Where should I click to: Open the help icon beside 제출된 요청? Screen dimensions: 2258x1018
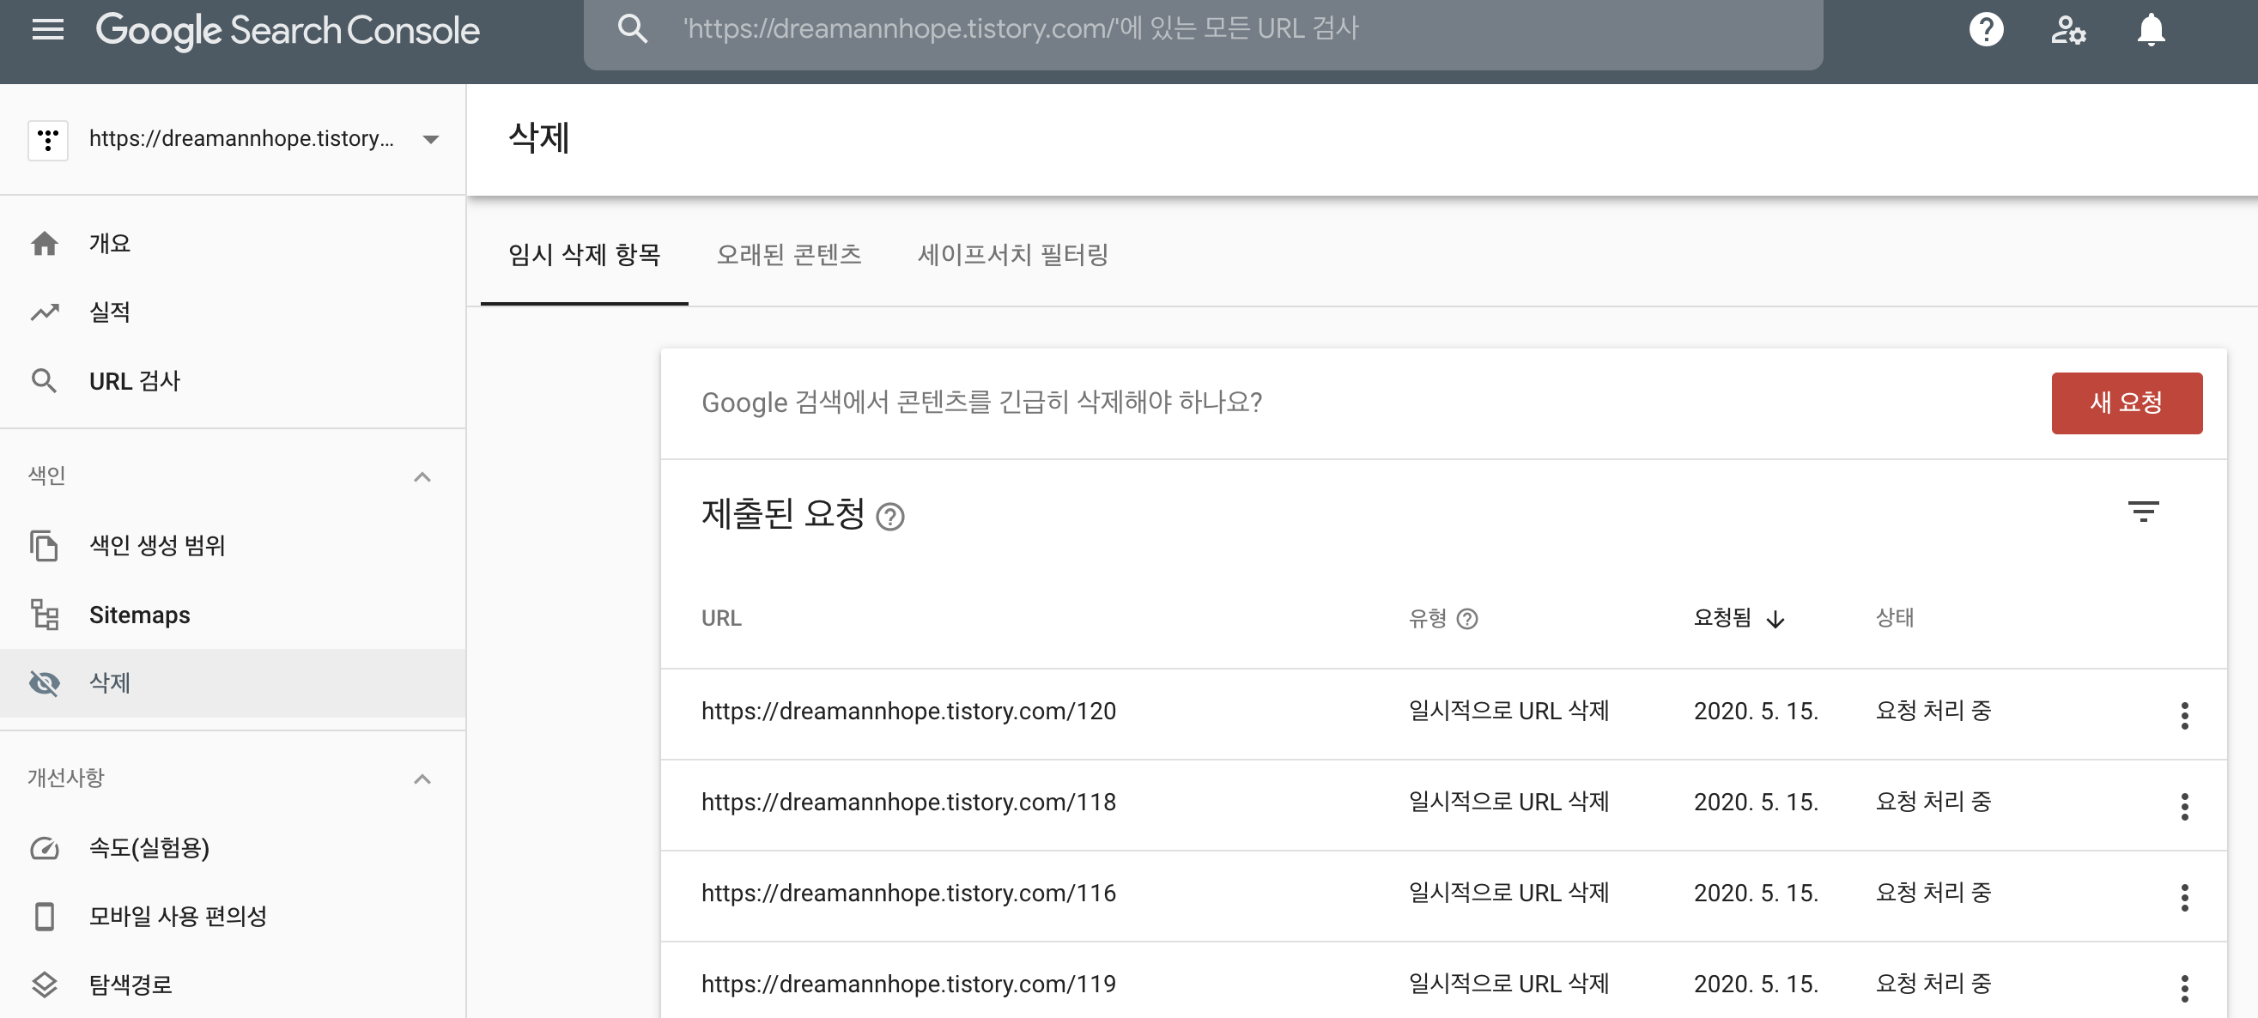889,517
